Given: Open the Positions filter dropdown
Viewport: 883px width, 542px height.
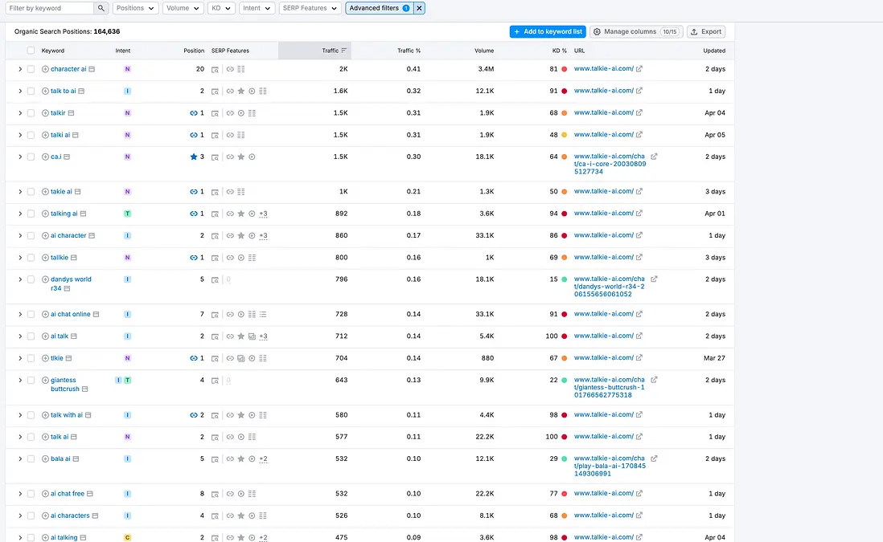Looking at the screenshot, I should click(x=134, y=7).
